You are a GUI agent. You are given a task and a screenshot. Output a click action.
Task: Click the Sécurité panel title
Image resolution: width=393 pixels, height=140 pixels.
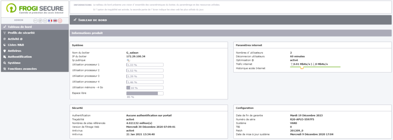(x=78, y=108)
